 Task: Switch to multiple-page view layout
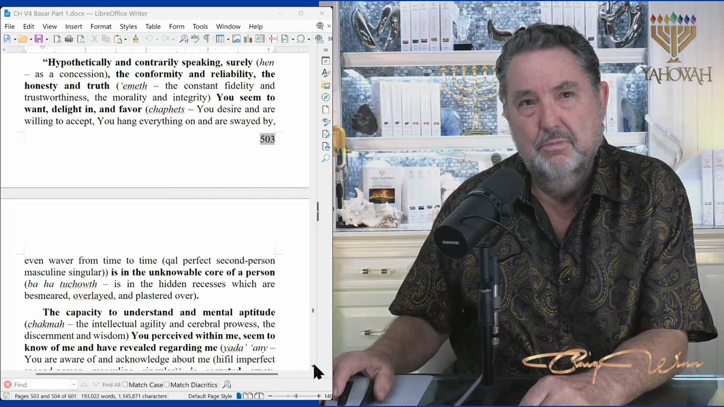247,396
